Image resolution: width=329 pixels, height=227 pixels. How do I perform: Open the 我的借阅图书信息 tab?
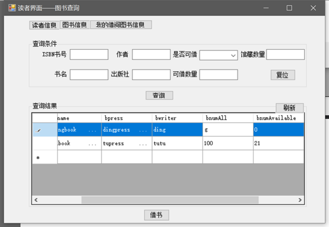coord(121,25)
